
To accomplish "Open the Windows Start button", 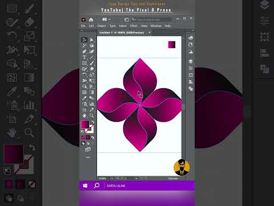I will tap(85, 185).
